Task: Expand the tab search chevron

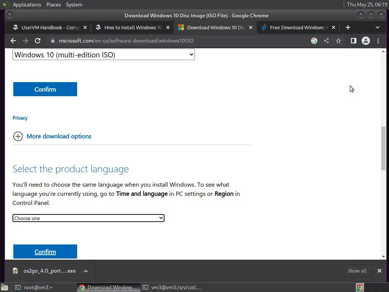Action: coord(377,27)
